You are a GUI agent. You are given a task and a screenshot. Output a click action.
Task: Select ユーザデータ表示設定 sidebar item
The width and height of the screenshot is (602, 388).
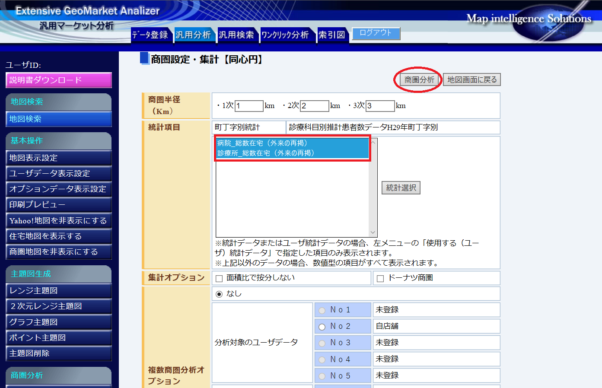click(59, 173)
